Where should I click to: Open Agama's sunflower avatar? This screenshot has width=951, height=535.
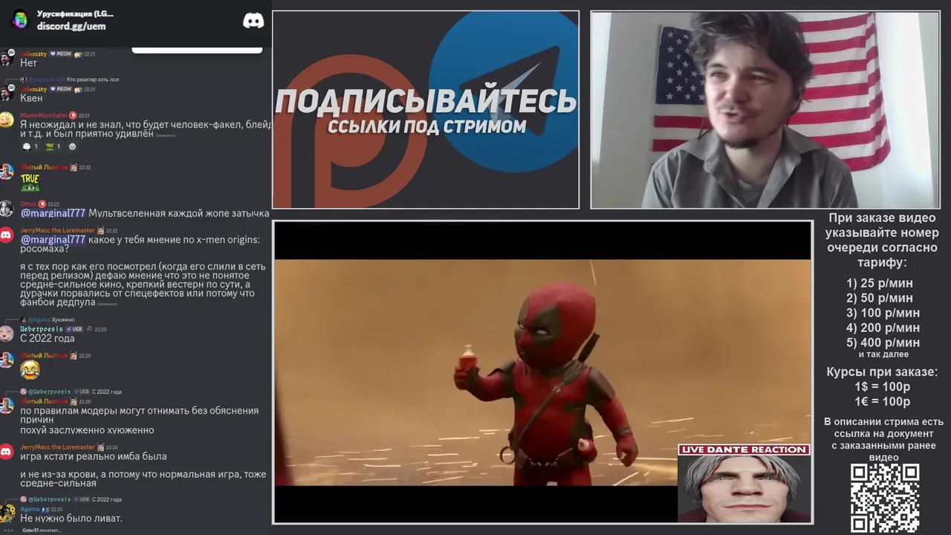coord(6,513)
